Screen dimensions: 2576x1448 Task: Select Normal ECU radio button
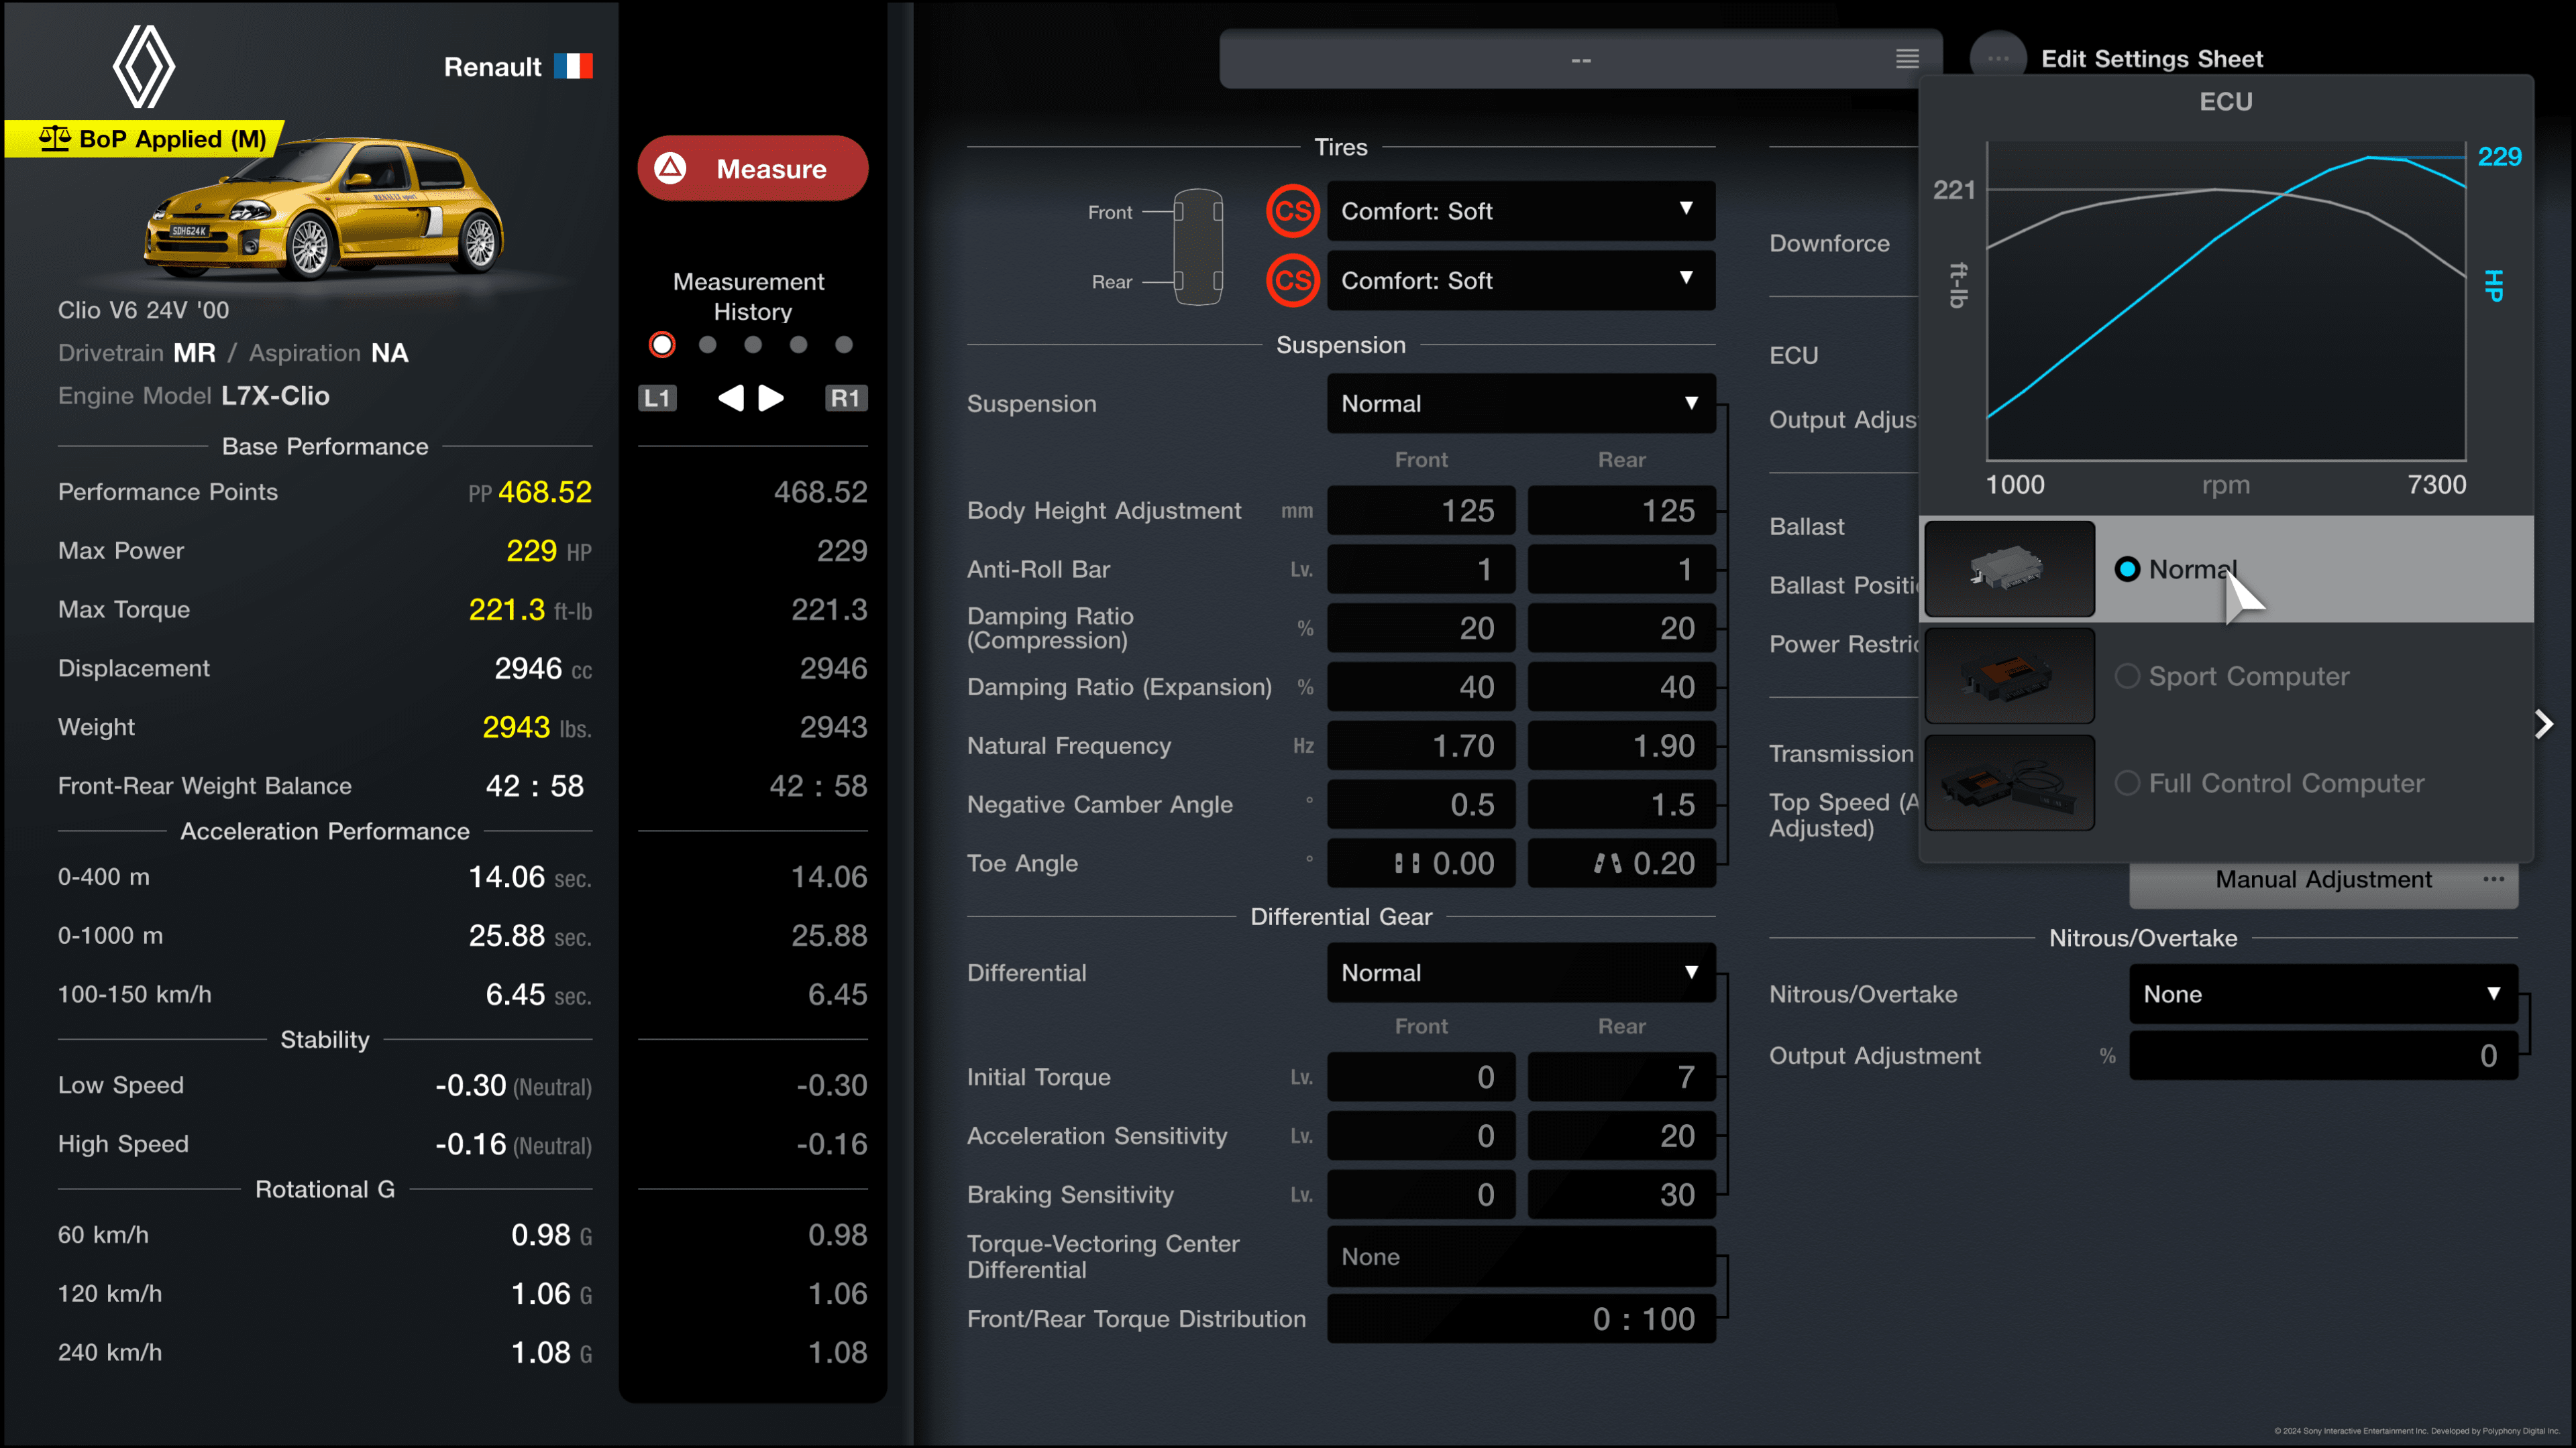[x=2125, y=569]
